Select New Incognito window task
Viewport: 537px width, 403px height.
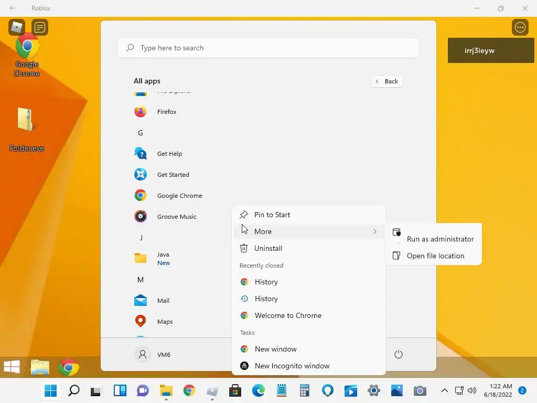308,366
